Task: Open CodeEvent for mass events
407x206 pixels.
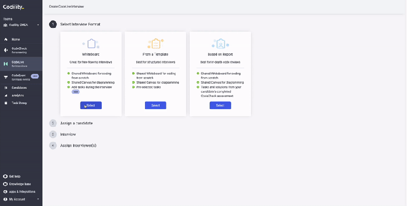Action: coord(21,78)
